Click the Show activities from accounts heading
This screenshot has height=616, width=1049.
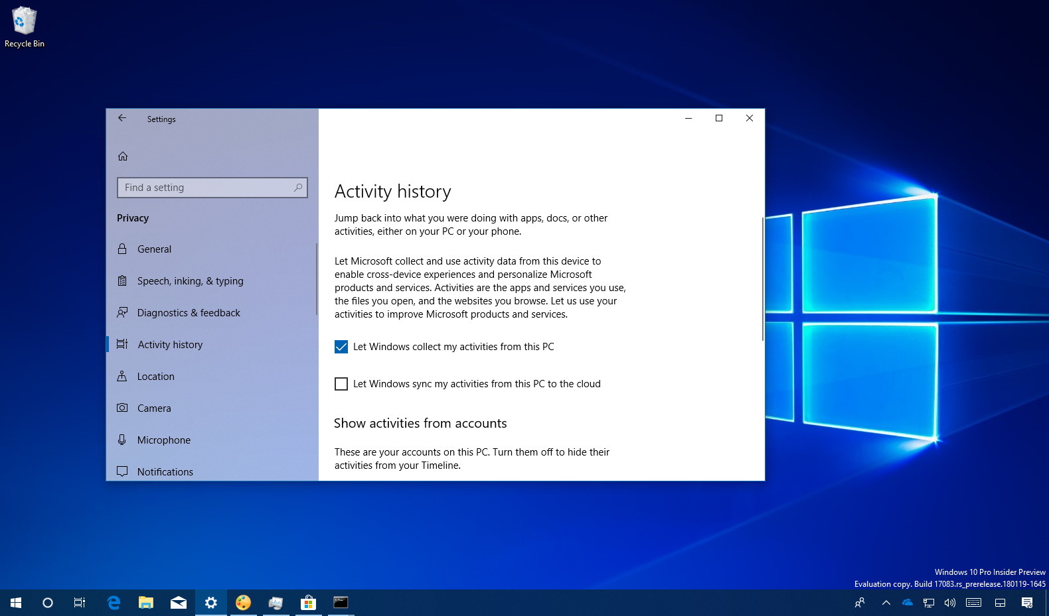pyautogui.click(x=420, y=423)
